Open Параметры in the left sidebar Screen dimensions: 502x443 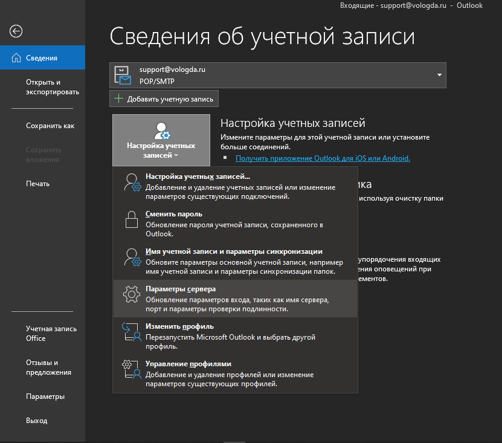click(45, 397)
